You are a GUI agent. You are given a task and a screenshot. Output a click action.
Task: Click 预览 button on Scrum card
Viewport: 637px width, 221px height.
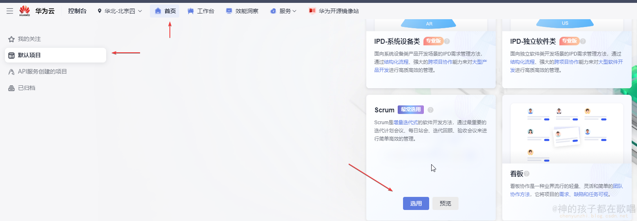point(445,203)
